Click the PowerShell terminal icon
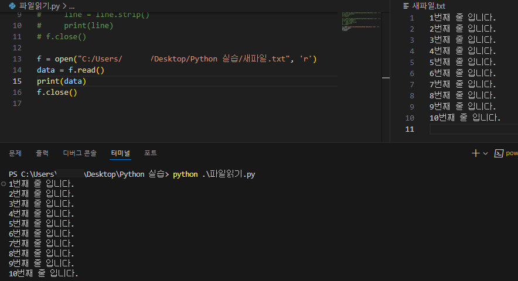Screen dimensions: 518x281 pos(499,153)
